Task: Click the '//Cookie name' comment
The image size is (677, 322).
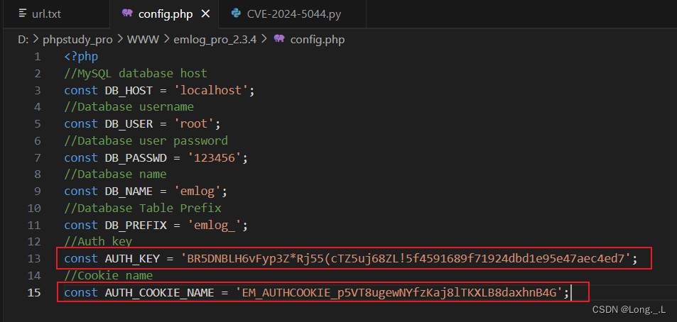Action: 109,275
